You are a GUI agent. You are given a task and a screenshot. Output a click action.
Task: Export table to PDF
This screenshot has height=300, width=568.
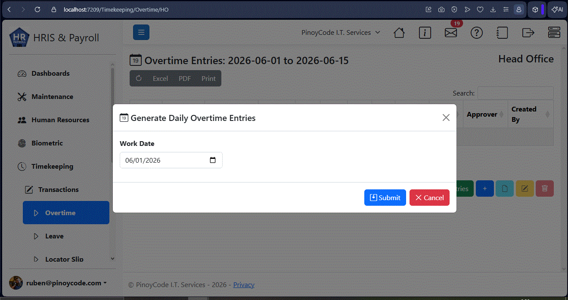[185, 78]
